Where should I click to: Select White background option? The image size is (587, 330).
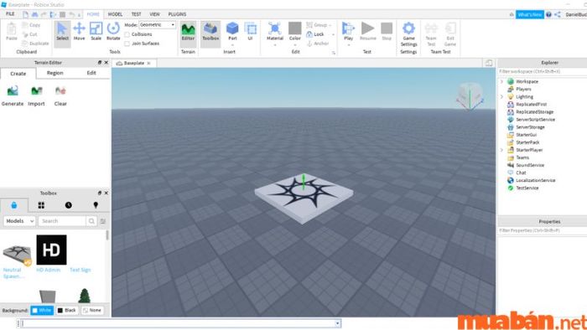[x=42, y=310]
